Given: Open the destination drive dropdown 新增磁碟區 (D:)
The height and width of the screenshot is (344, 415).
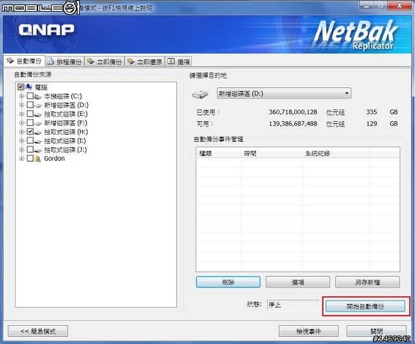Looking at the screenshot, I should point(284,93).
